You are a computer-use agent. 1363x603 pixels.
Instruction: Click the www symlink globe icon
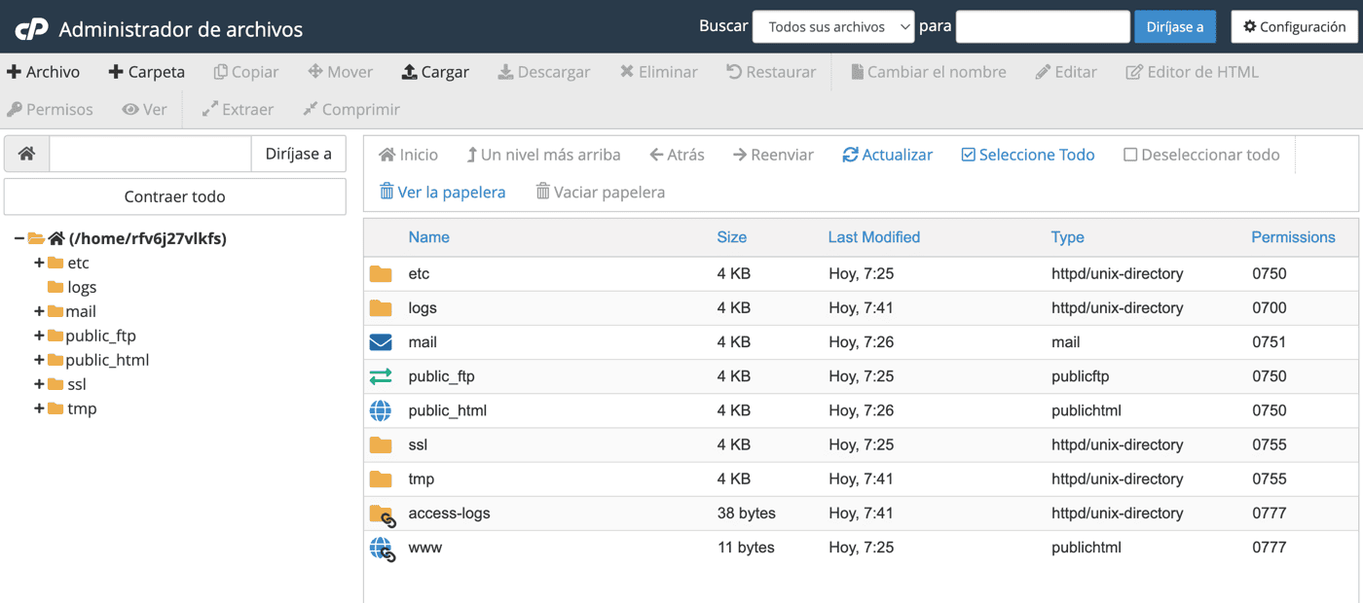click(x=383, y=550)
